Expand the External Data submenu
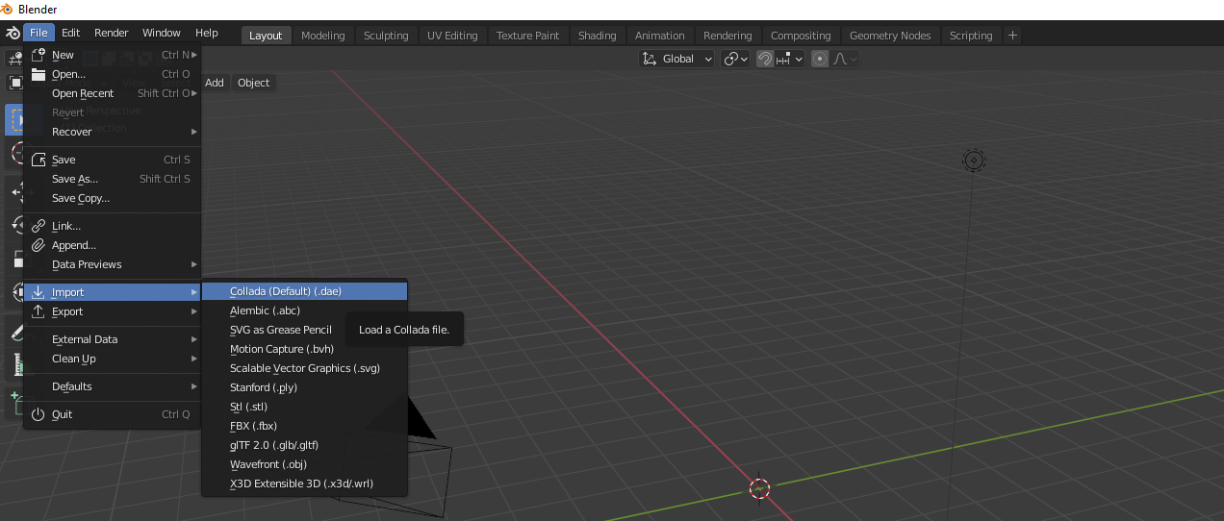1224x521 pixels. 112,339
